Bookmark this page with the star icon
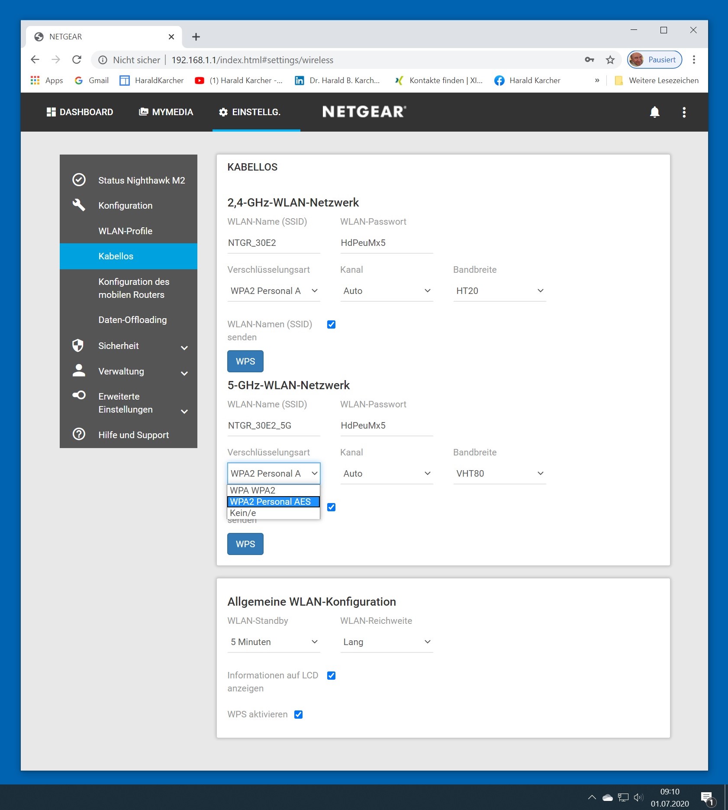 pos(610,60)
